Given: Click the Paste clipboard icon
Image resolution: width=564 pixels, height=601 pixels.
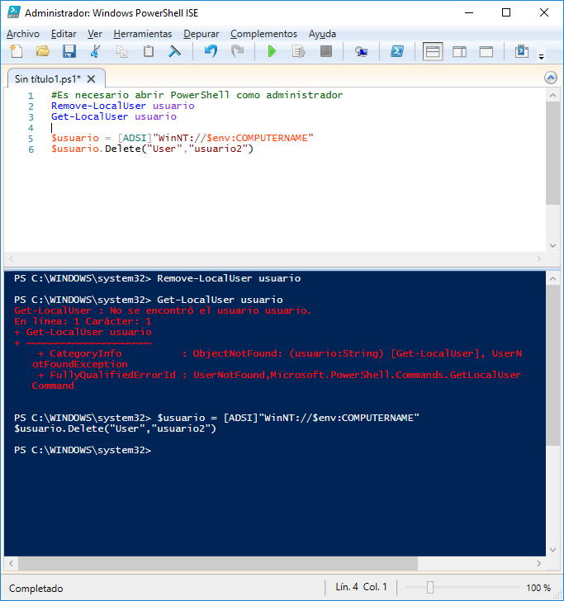Looking at the screenshot, I should click(149, 51).
